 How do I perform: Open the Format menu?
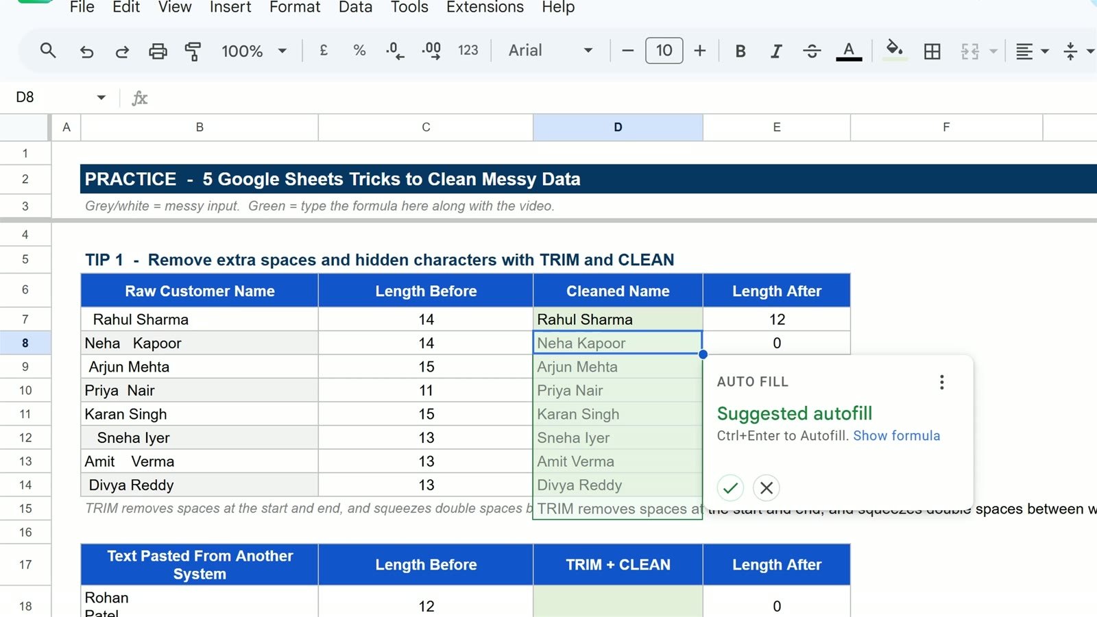click(295, 8)
